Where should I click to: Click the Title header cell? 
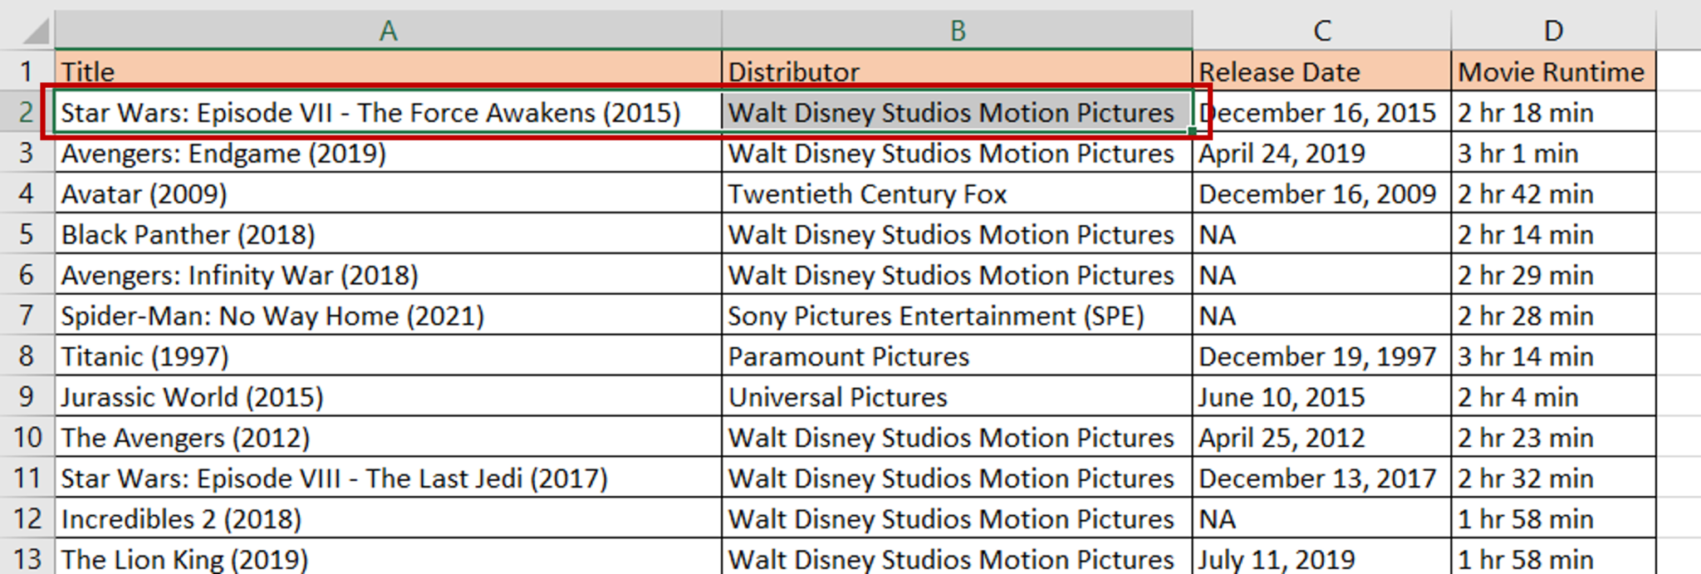click(x=388, y=71)
